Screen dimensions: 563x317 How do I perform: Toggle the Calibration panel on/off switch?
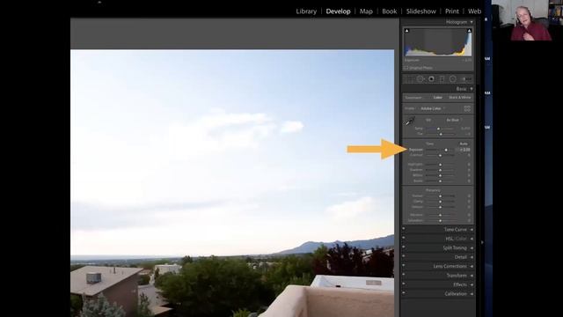pyautogui.click(x=404, y=293)
